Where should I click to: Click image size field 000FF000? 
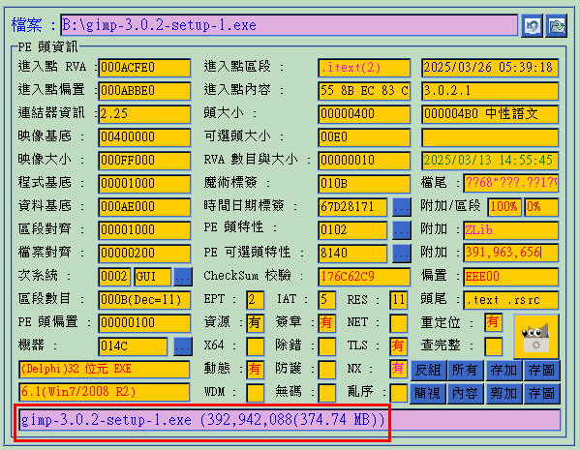pyautogui.click(x=144, y=161)
